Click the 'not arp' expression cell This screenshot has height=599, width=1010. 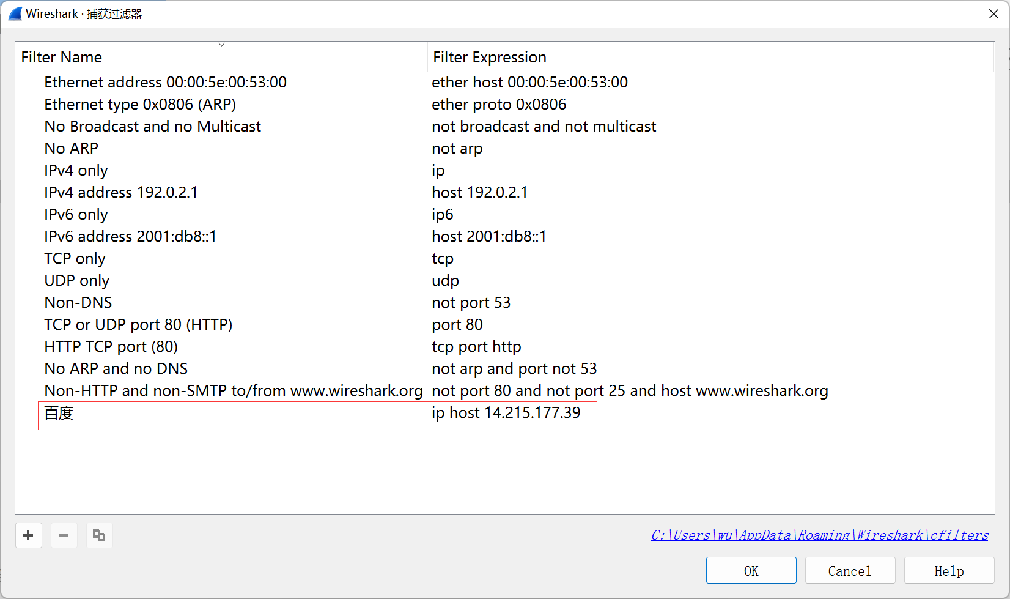pos(457,149)
